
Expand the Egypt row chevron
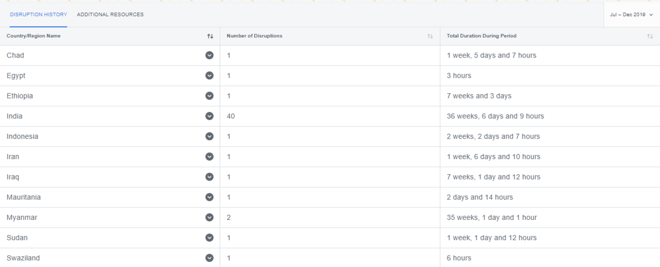click(209, 76)
